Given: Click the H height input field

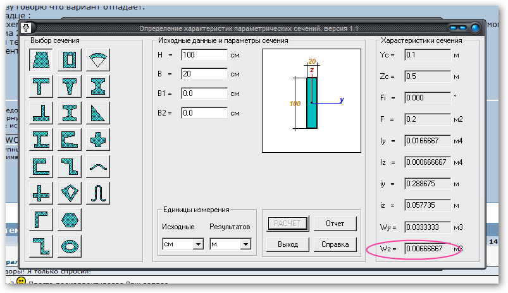Looking at the screenshot, I should [204, 55].
